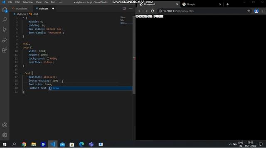Viewport: 266px width, 149px height.
Task: Show hidden system tray icons
Action: pyautogui.click(x=230, y=144)
